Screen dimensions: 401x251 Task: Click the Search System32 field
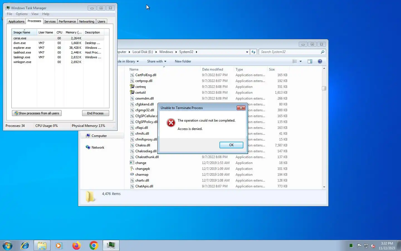[290, 52]
